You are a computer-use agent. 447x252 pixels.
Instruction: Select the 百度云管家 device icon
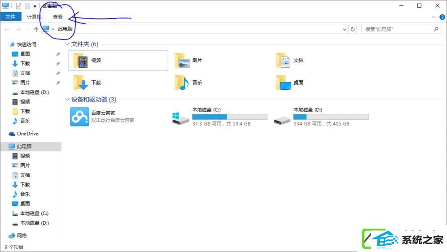[x=79, y=117]
